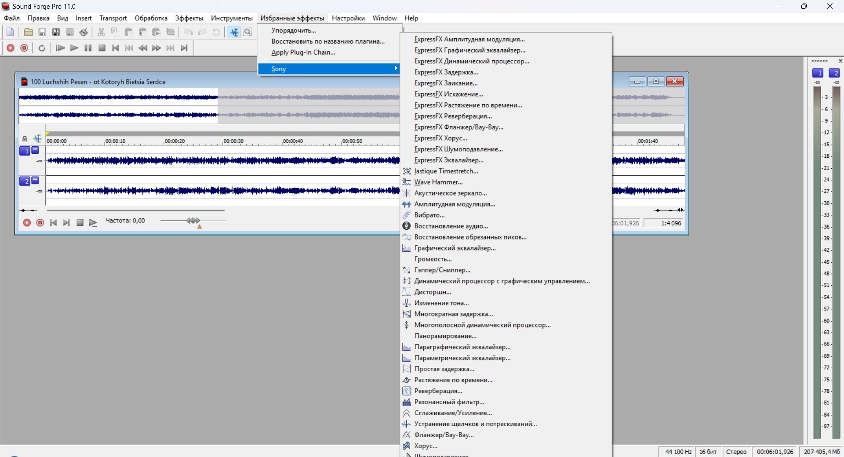Viewport: 844px width, 457px height.
Task: Click the Стерео channels status field
Action: tap(736, 452)
